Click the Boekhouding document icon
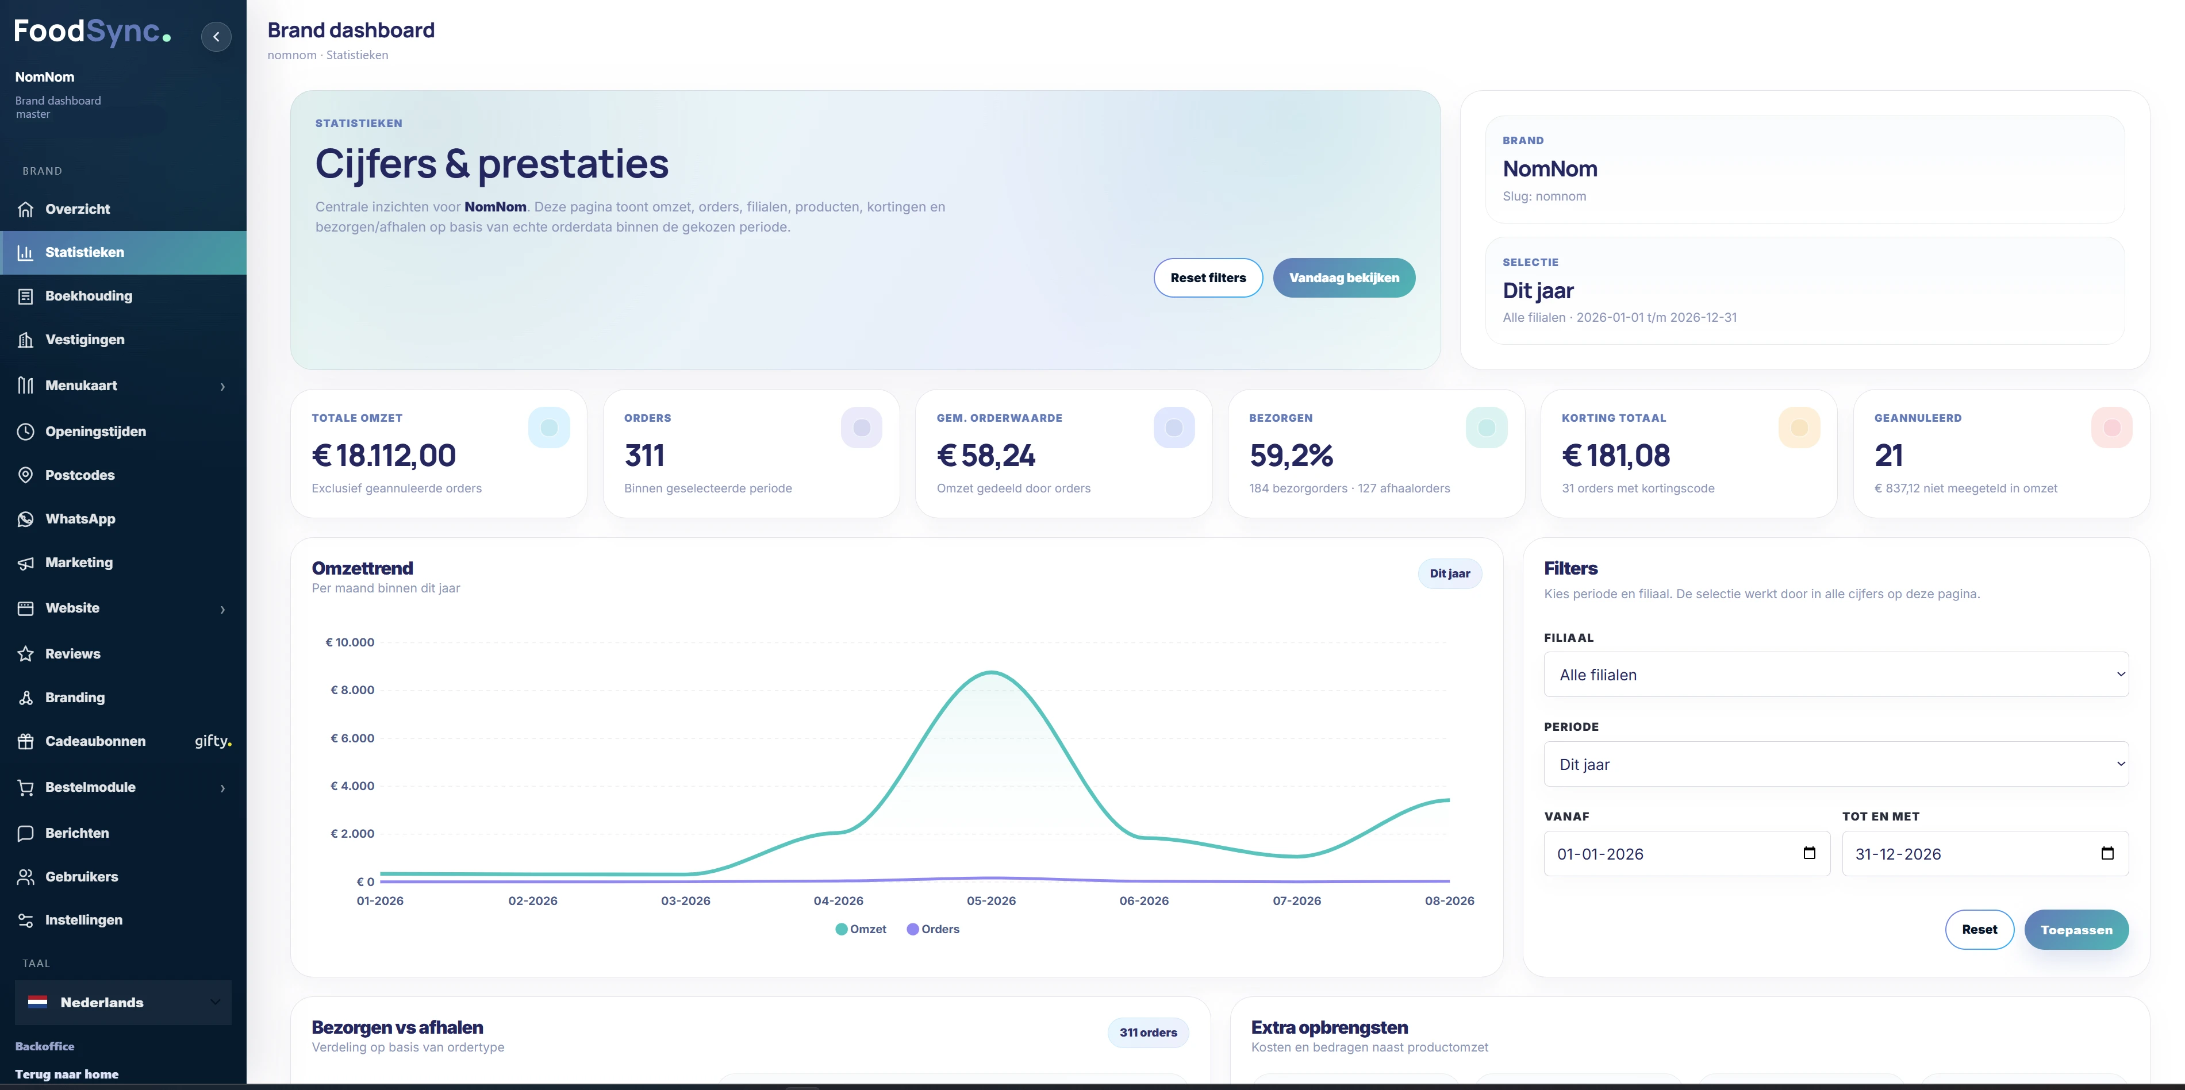 point(26,296)
